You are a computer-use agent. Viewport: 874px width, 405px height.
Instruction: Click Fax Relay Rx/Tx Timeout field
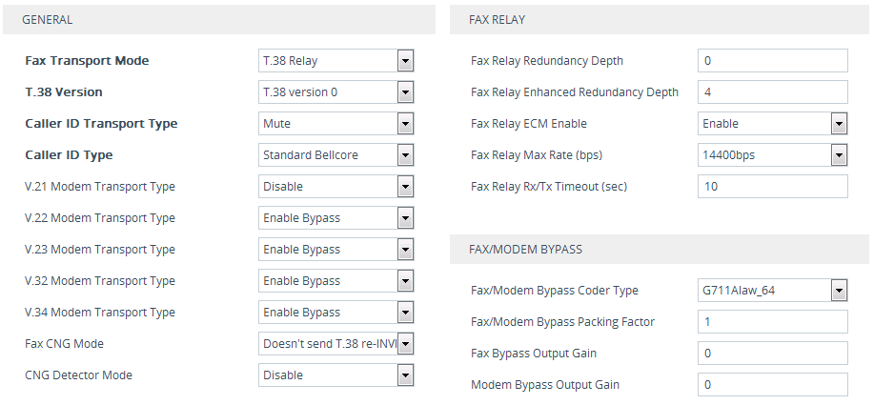click(x=772, y=187)
